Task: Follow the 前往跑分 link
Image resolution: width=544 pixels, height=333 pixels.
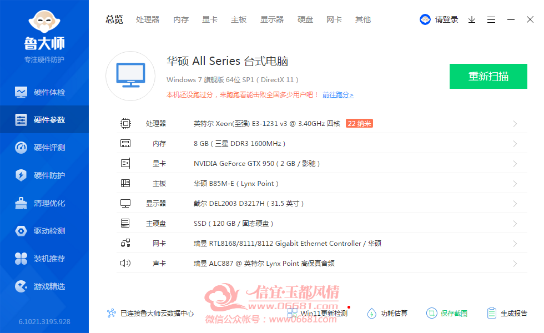Action: click(338, 95)
